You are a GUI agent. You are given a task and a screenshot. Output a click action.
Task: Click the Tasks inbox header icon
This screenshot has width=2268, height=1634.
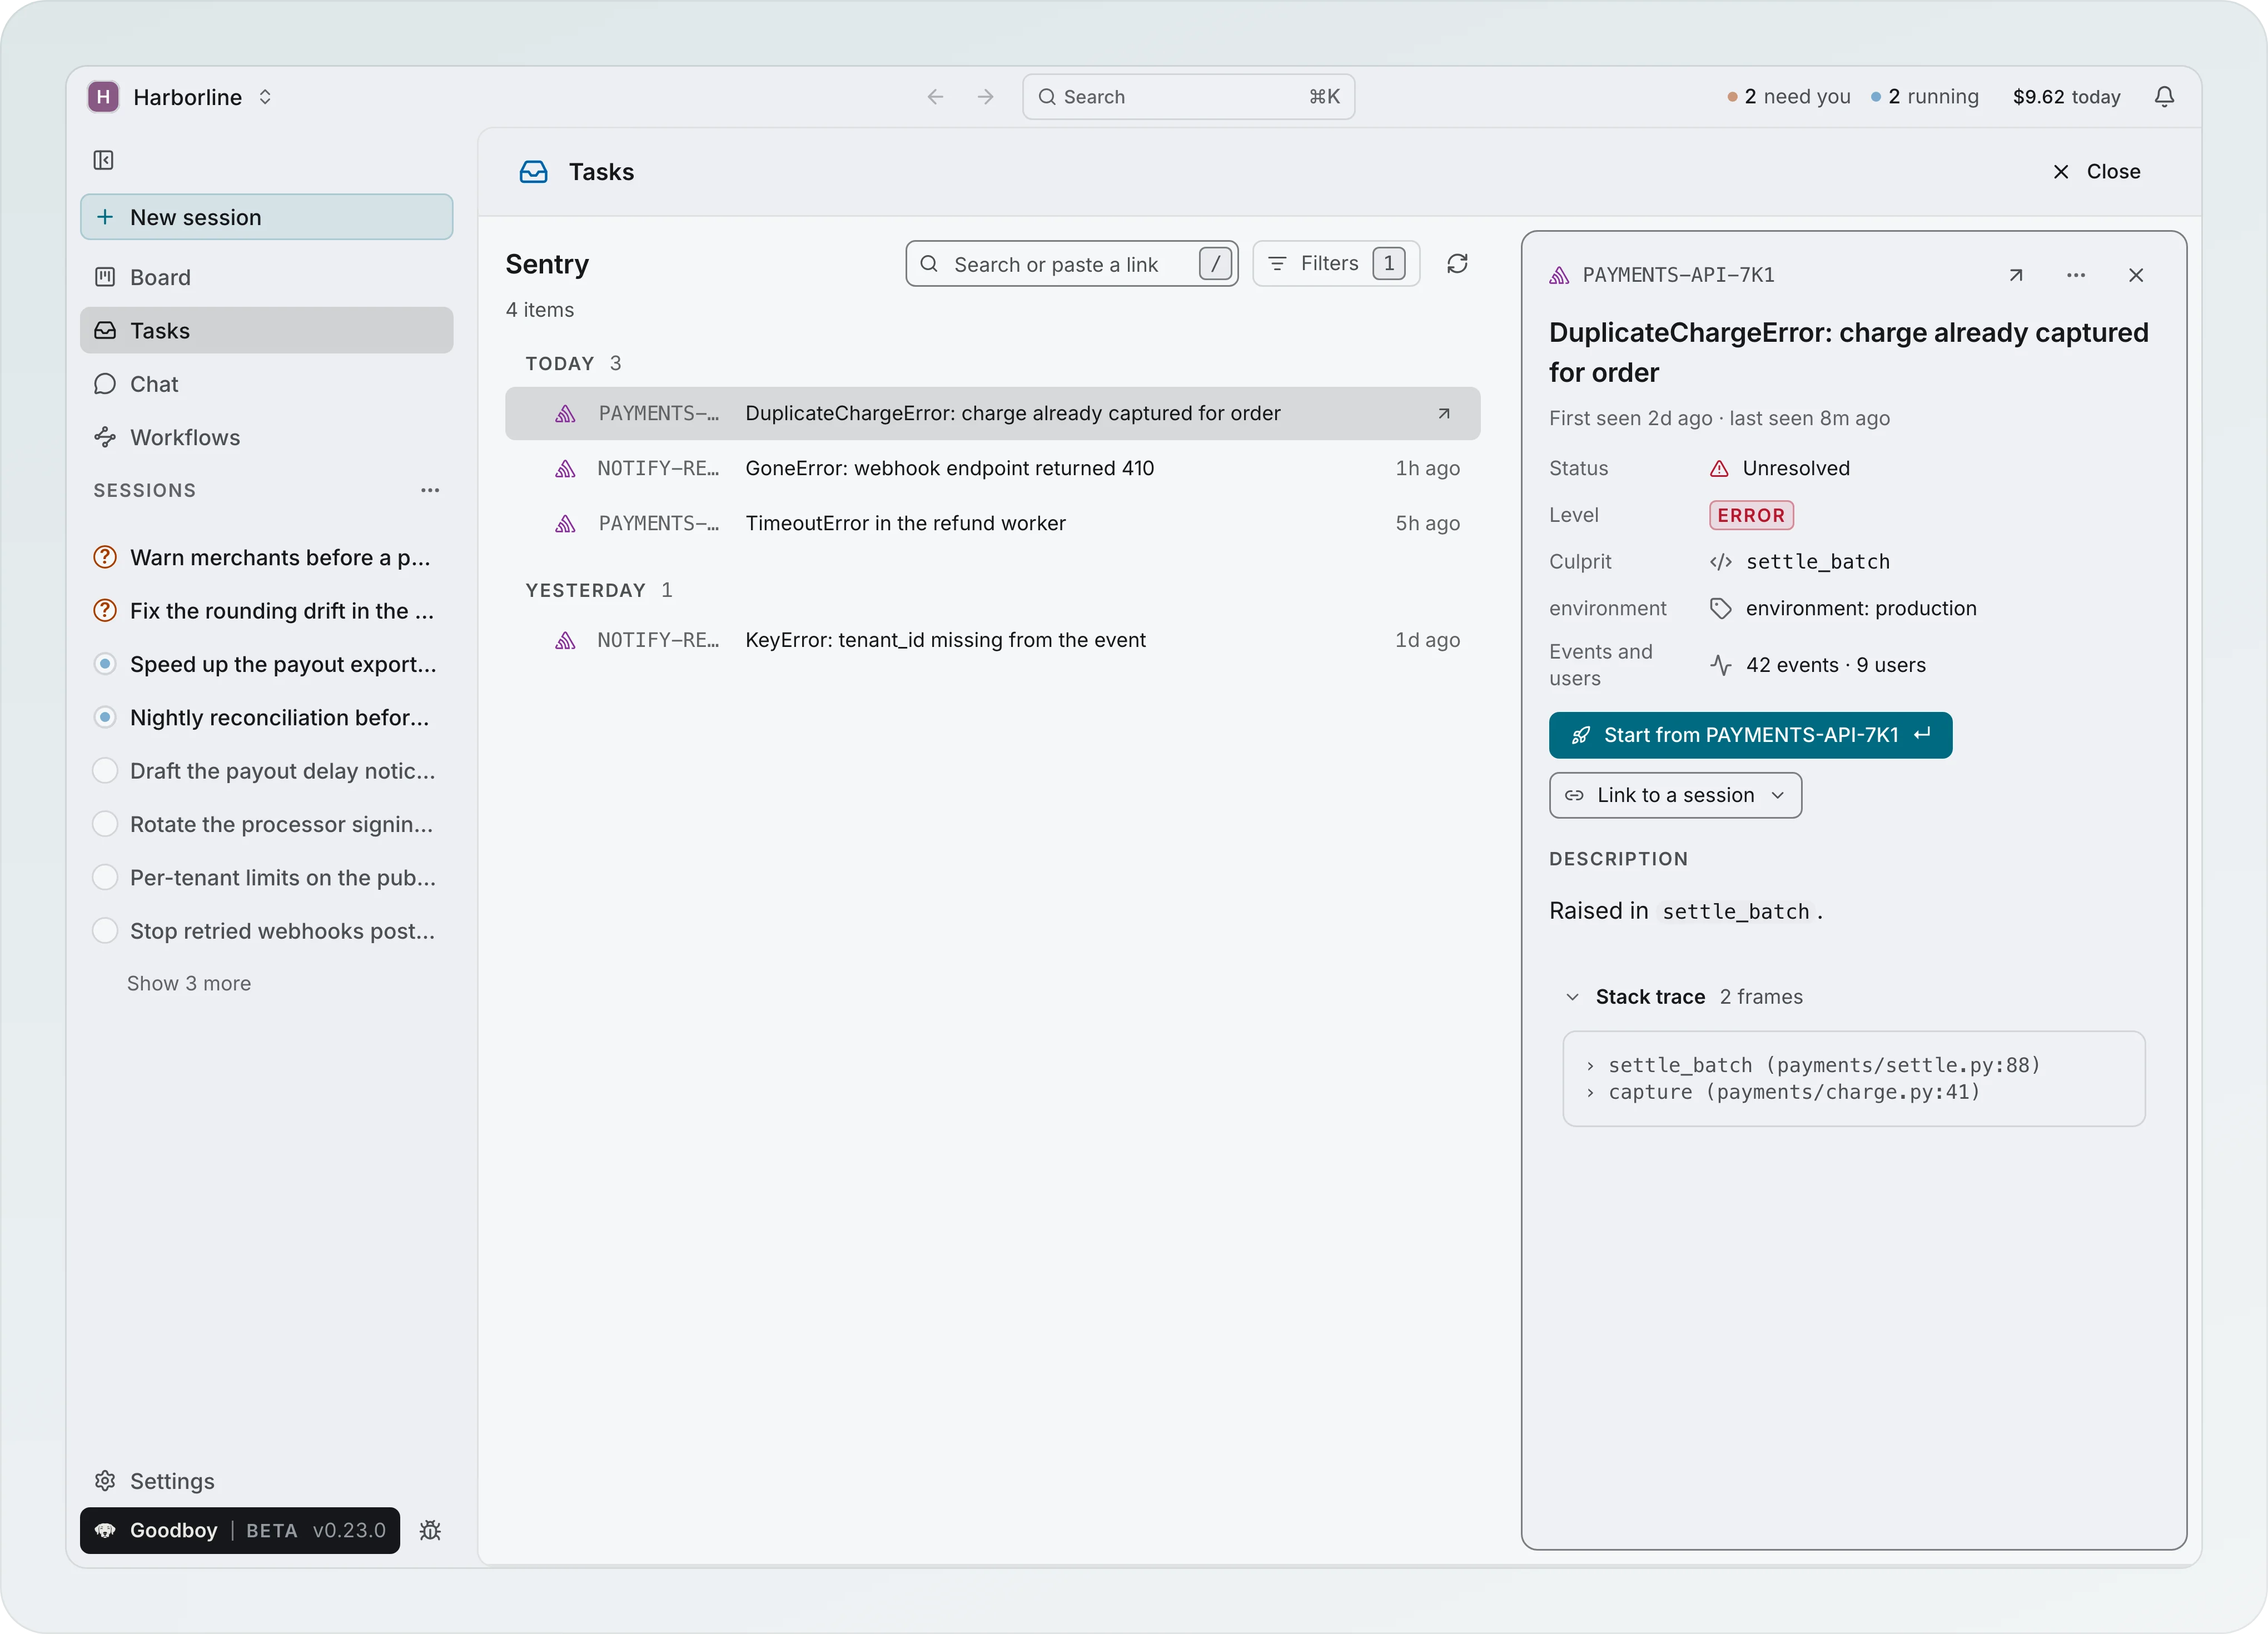533,172
